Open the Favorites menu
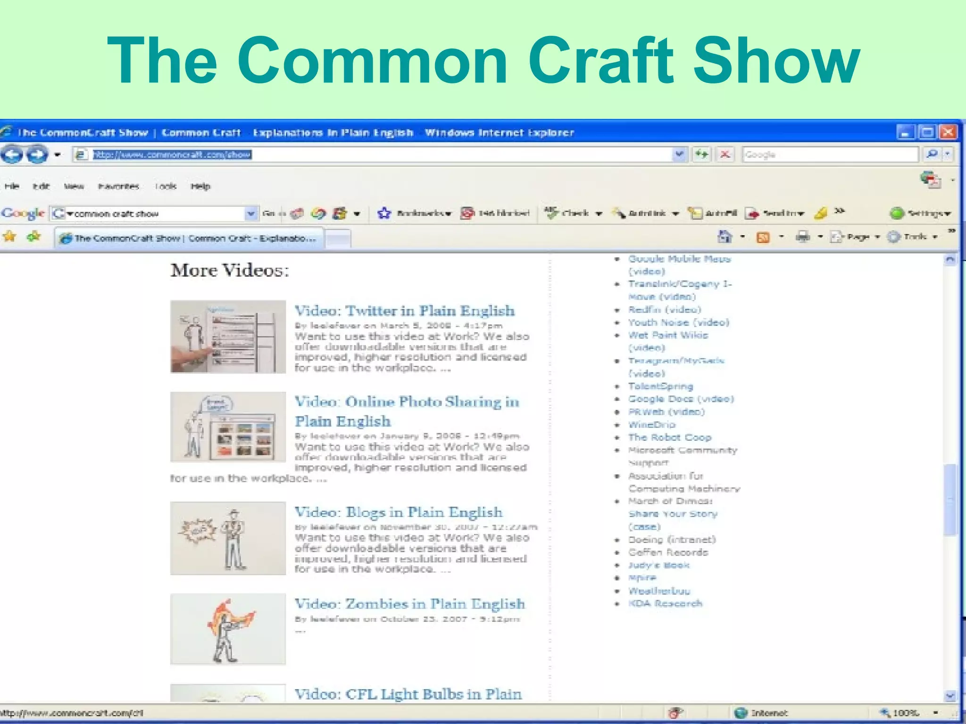 tap(118, 186)
